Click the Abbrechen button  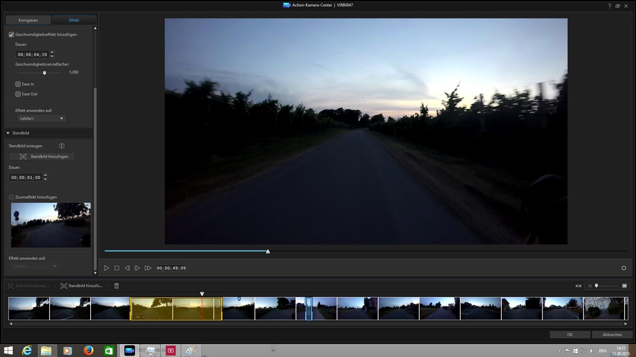point(612,335)
